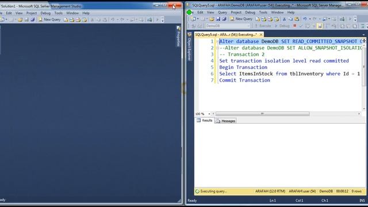Cut icon in right window toolbar

pos(284,19)
